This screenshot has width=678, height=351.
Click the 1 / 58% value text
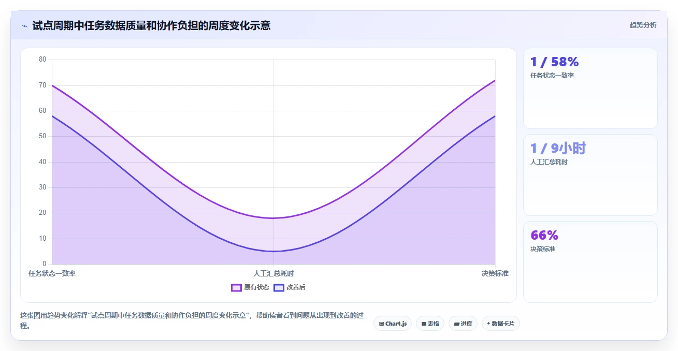[x=554, y=62]
